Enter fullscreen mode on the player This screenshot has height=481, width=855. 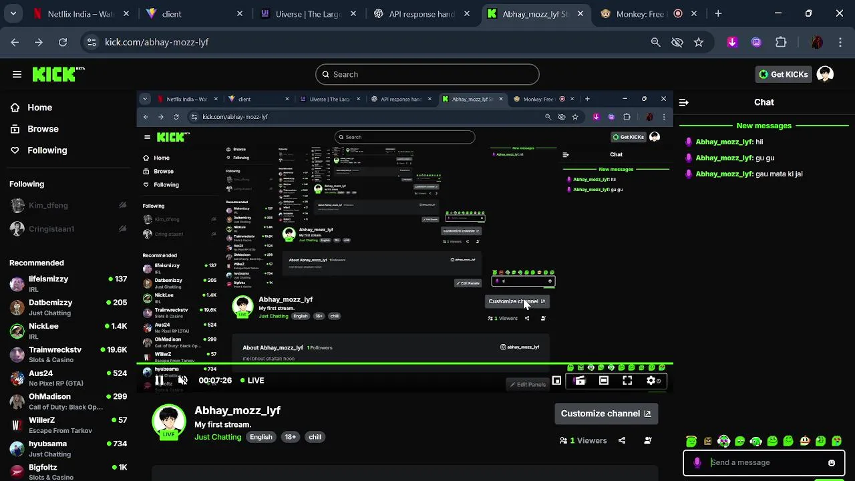tap(627, 380)
